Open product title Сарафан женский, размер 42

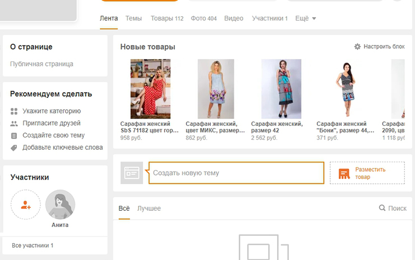(x=277, y=127)
